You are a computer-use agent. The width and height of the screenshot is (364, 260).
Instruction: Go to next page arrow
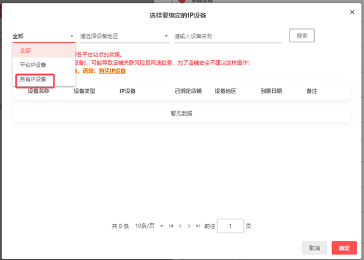pyautogui.click(x=189, y=226)
